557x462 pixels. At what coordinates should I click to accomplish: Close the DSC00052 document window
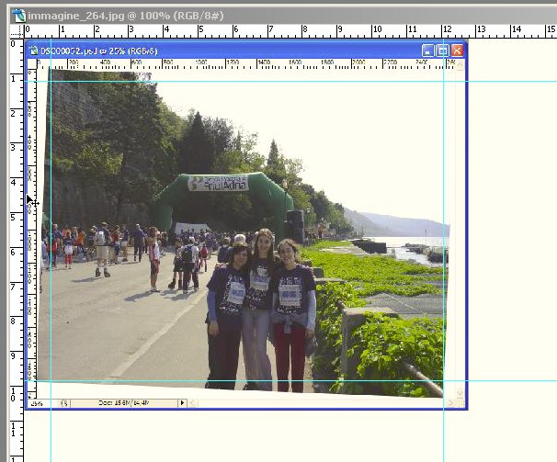click(457, 51)
